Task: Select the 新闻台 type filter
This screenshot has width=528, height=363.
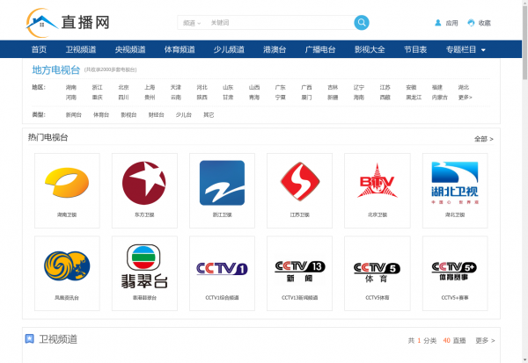Action: [x=74, y=115]
